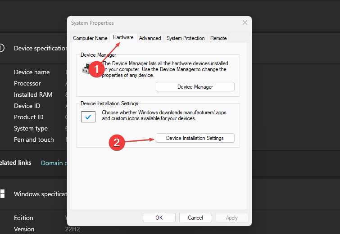Click the Windows specifications logo icon
The image size is (340, 234).
pos(2,194)
